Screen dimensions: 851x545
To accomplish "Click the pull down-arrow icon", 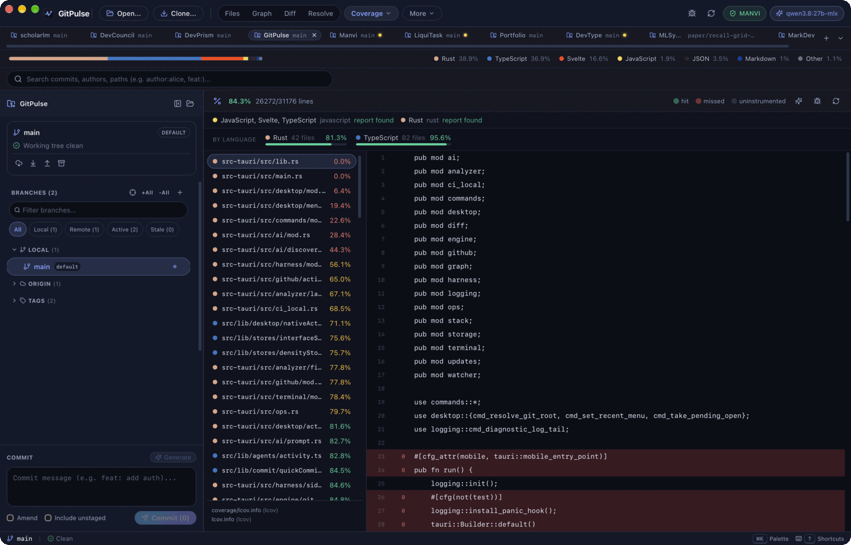I will 33,163.
